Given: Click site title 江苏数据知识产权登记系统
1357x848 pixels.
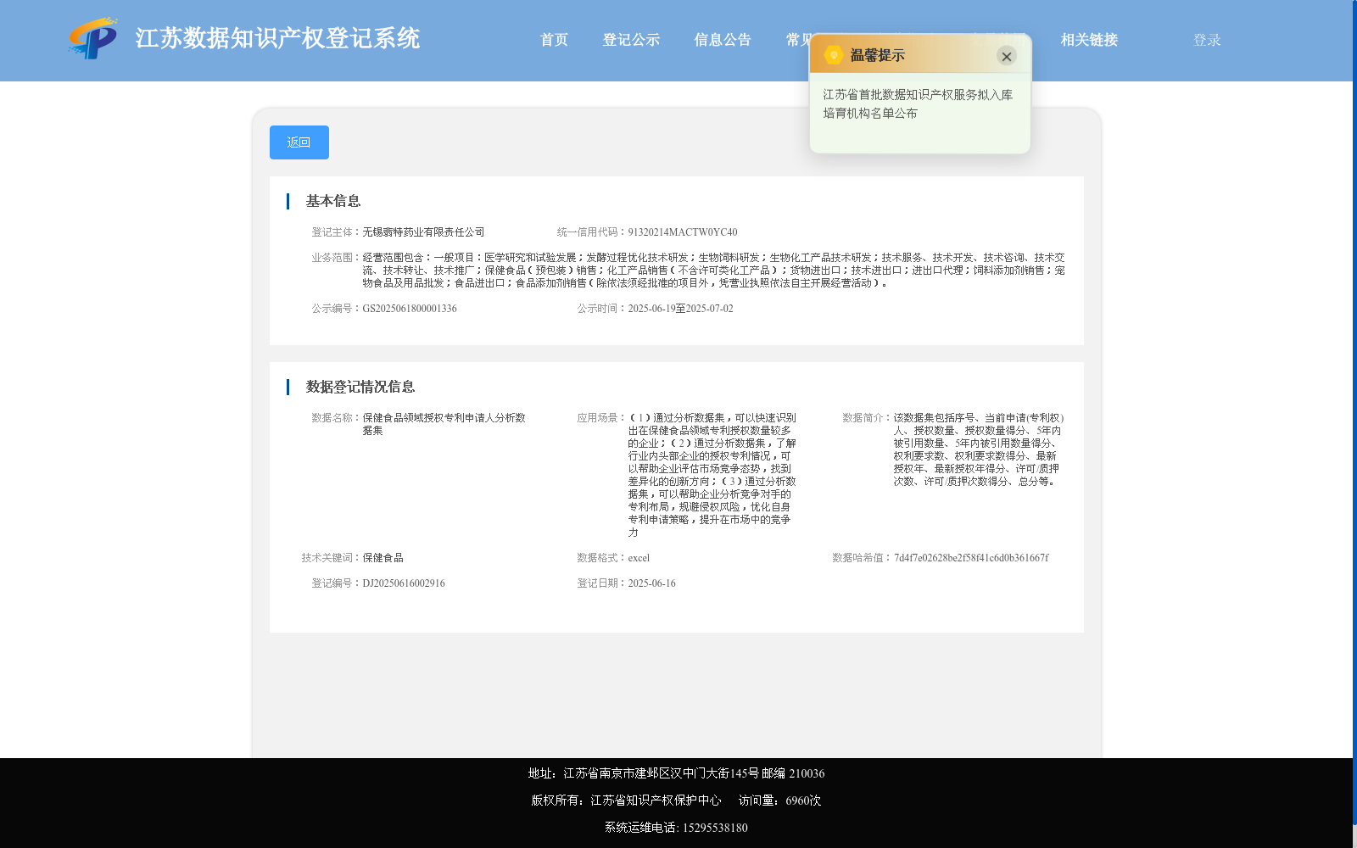Looking at the screenshot, I should coord(277,38).
